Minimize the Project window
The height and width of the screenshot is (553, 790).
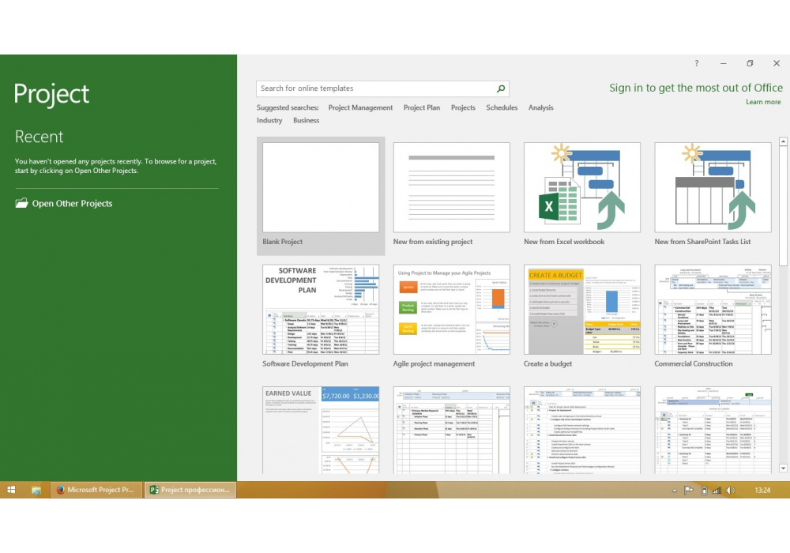[723, 63]
